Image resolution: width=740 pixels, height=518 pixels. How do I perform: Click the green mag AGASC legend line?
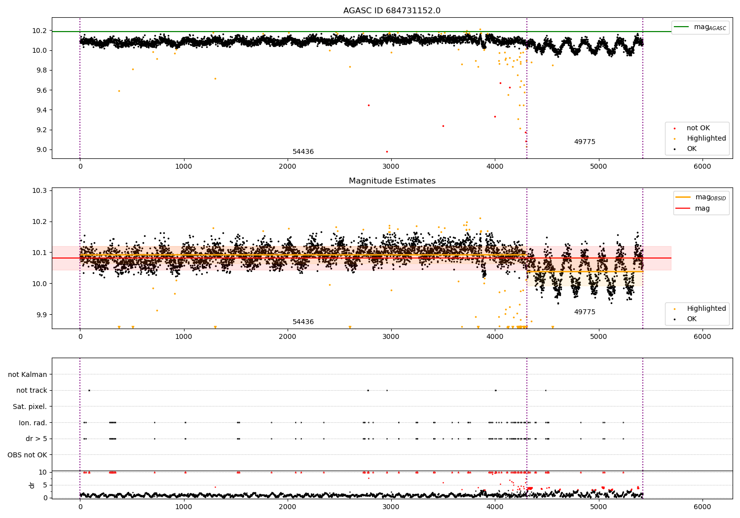[x=682, y=27]
